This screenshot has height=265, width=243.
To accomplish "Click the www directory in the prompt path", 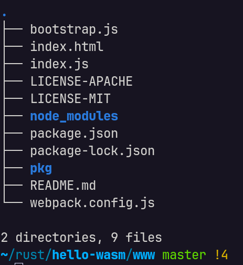I will click(144, 256).
